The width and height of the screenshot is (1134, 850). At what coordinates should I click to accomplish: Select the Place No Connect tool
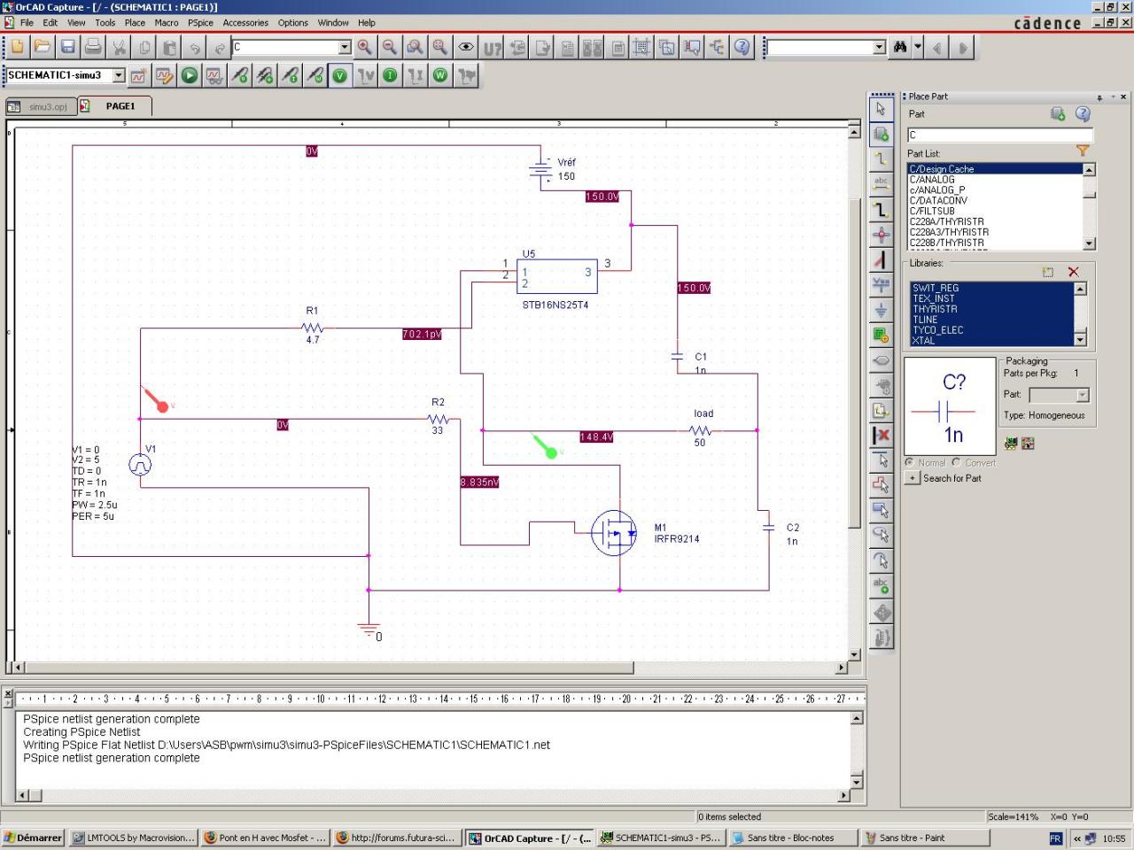click(881, 435)
